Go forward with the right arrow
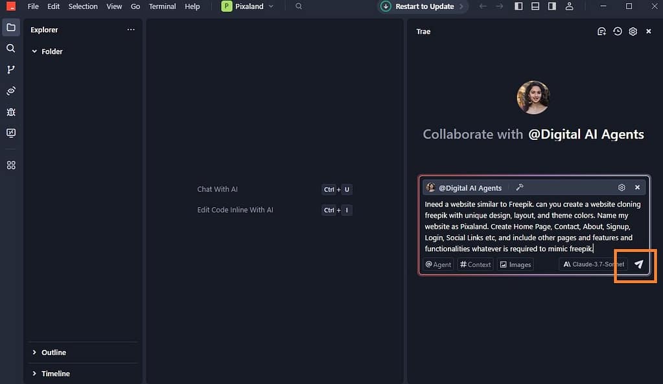Image resolution: width=663 pixels, height=384 pixels. (x=500, y=6)
